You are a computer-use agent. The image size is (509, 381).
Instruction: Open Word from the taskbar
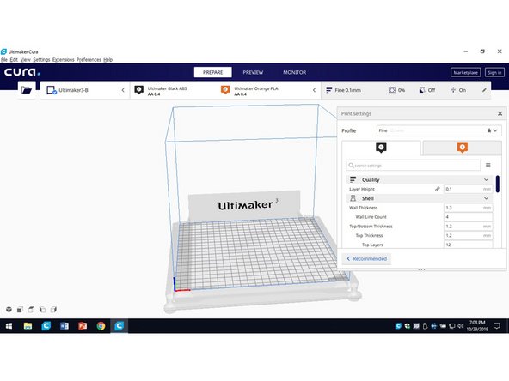tap(64, 326)
